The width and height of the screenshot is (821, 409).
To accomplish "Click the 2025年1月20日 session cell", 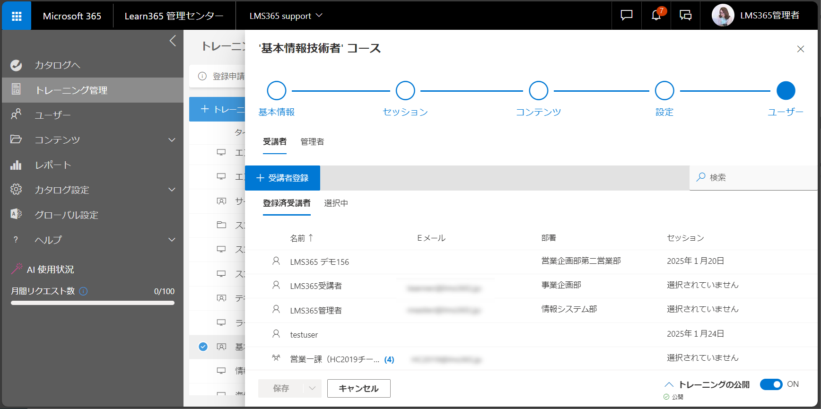I will [695, 261].
